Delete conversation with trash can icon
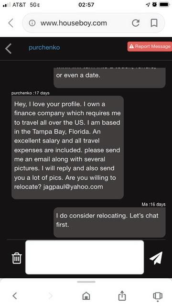Screen dimensions: 172x306 [x=17, y=258]
